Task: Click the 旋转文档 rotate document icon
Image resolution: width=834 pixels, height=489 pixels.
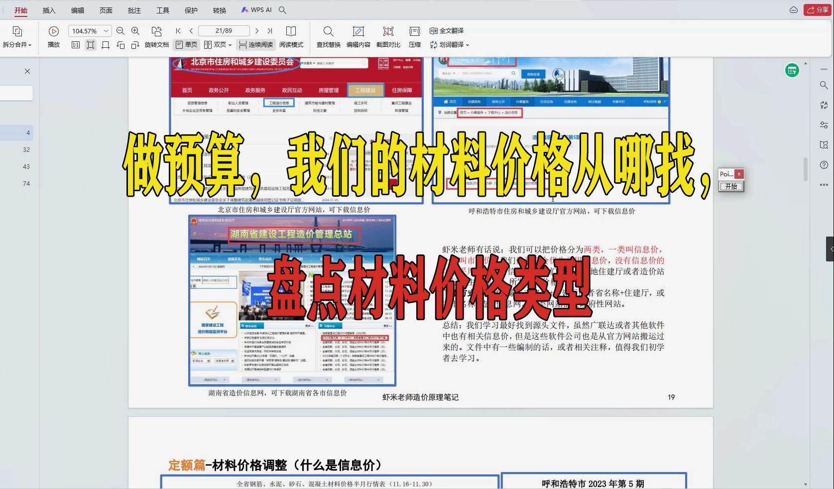Action: (x=157, y=37)
